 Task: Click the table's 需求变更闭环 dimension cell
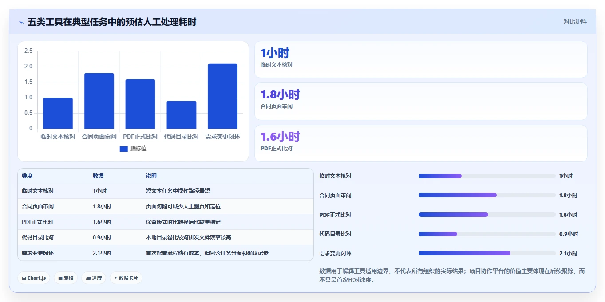click(53, 253)
